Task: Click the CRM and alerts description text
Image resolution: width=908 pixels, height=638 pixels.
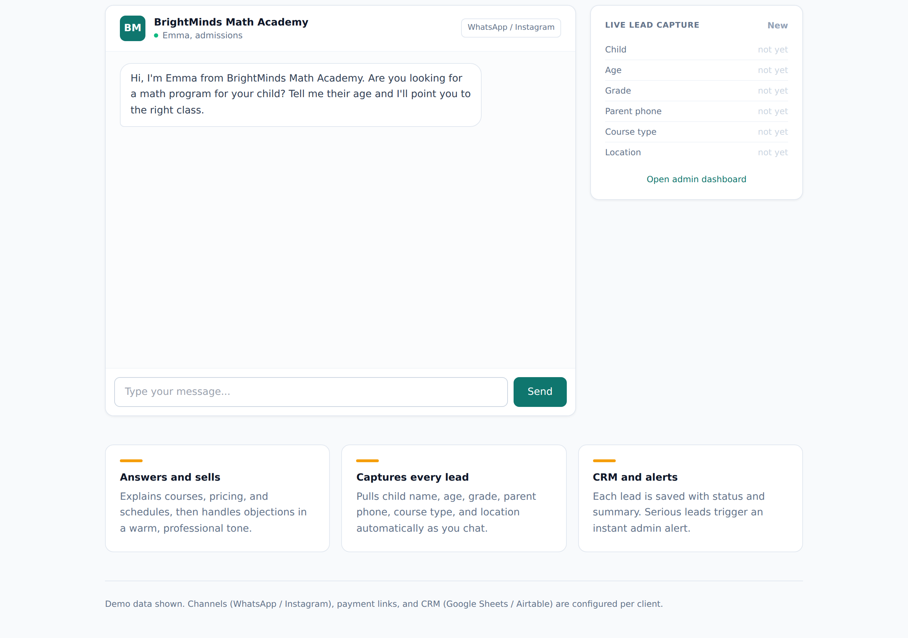Action: [x=679, y=512]
